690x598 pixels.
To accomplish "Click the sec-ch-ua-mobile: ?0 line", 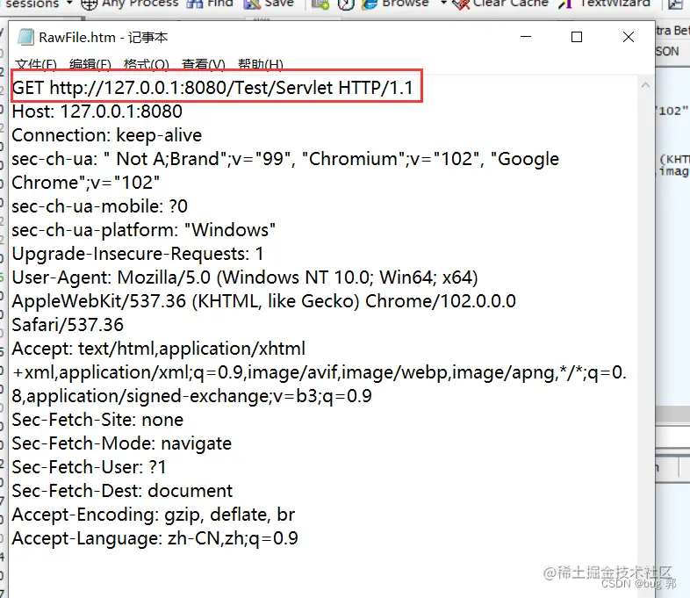I will tap(99, 206).
